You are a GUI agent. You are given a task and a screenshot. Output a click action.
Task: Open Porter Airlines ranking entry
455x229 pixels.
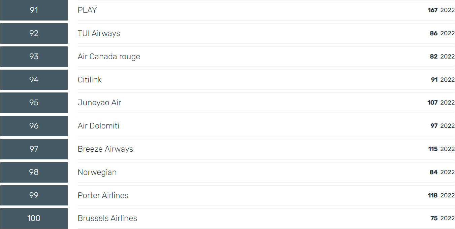pyautogui.click(x=103, y=195)
